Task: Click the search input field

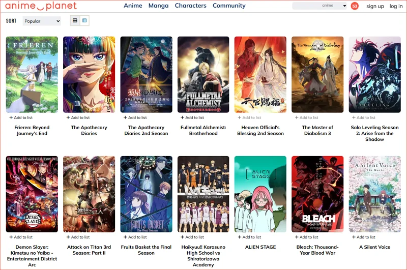Action: 306,6
